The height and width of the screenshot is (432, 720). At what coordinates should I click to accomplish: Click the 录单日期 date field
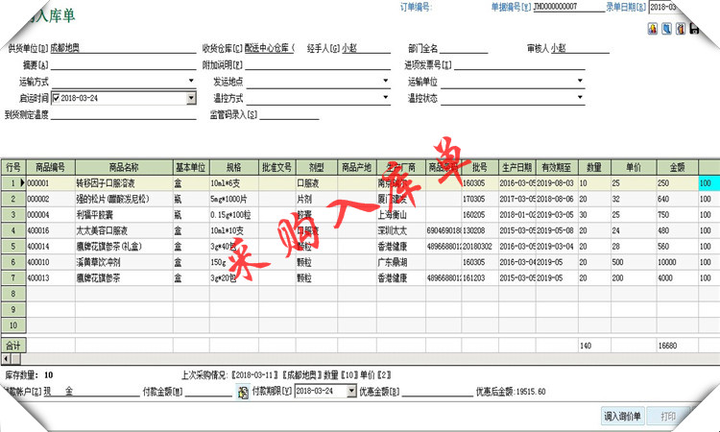684,7
